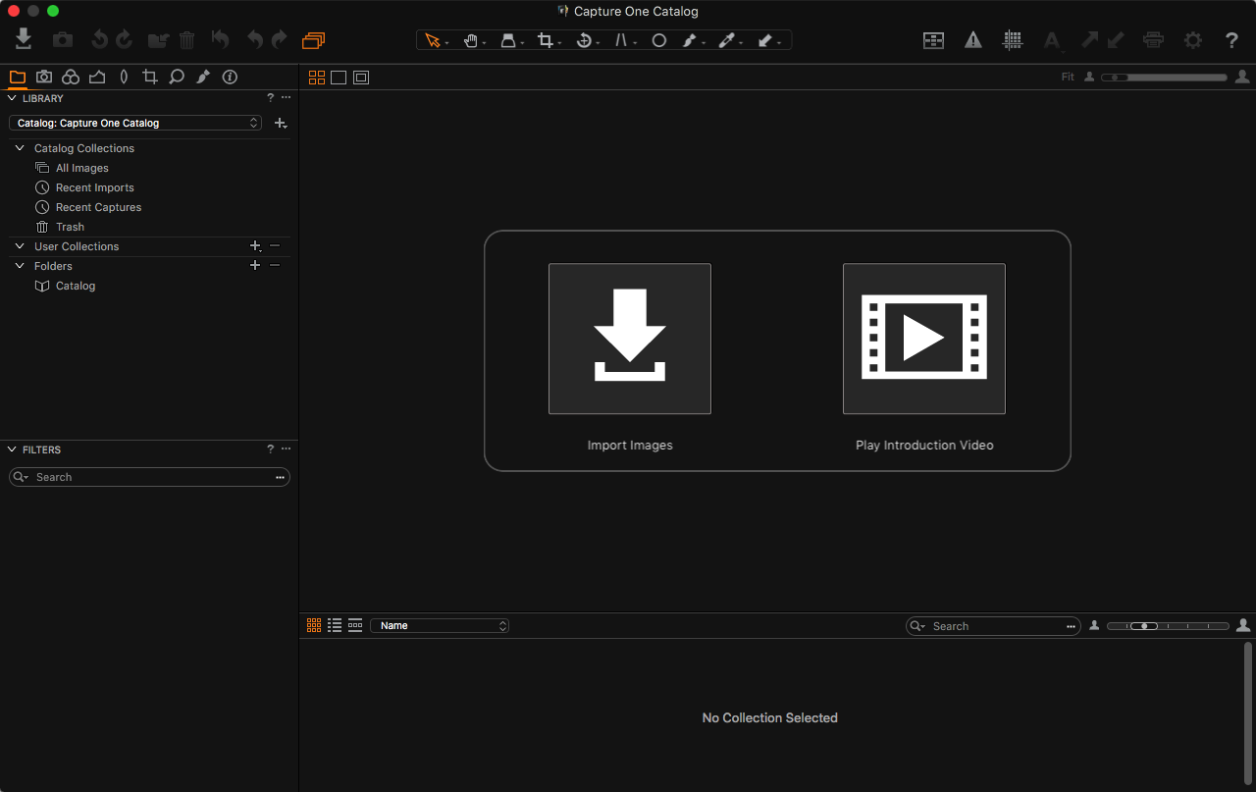
Task: Adjust the viewer zoom slider next to Fit
Action: (x=1164, y=77)
